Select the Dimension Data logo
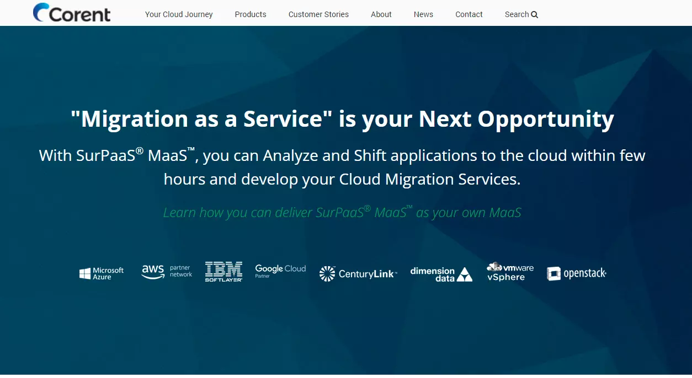This screenshot has height=378, width=692. (441, 272)
